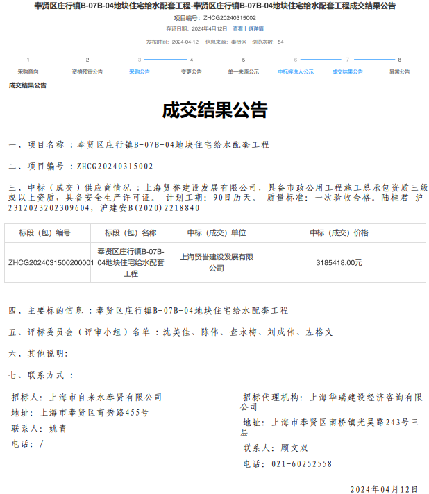Open the 采购公告 step
Viewport: 429px width, 494px height.
pyautogui.click(x=140, y=71)
